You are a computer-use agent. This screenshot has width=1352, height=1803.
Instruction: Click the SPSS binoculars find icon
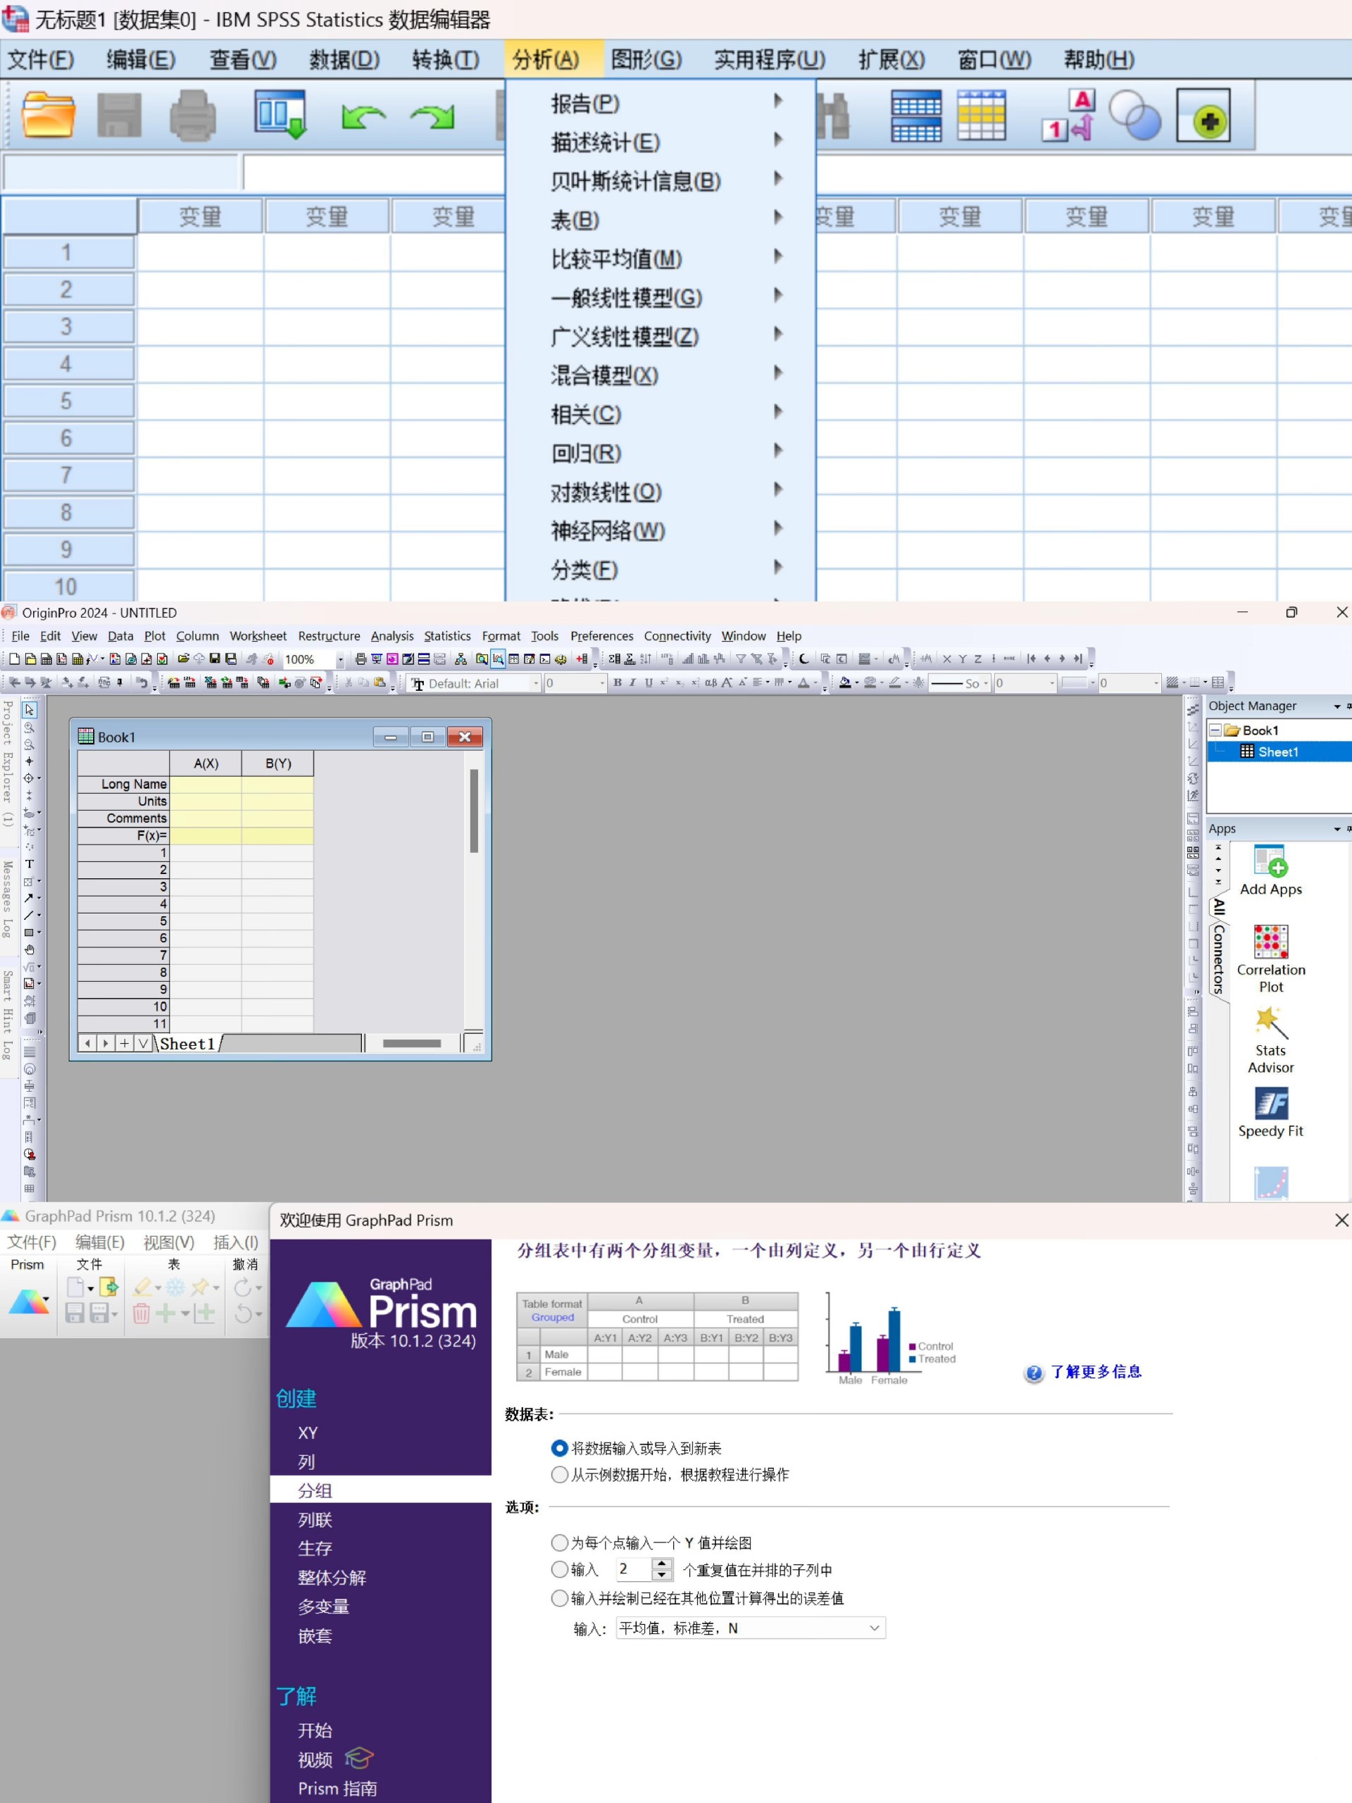(833, 115)
